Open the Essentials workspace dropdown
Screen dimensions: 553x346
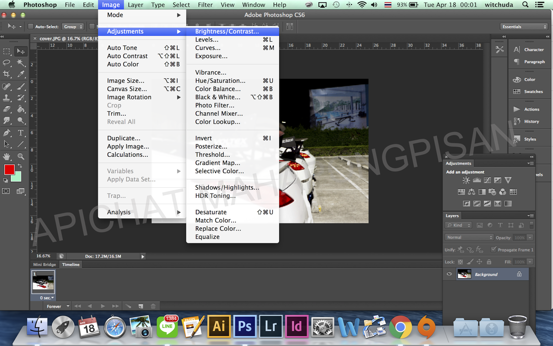click(524, 26)
